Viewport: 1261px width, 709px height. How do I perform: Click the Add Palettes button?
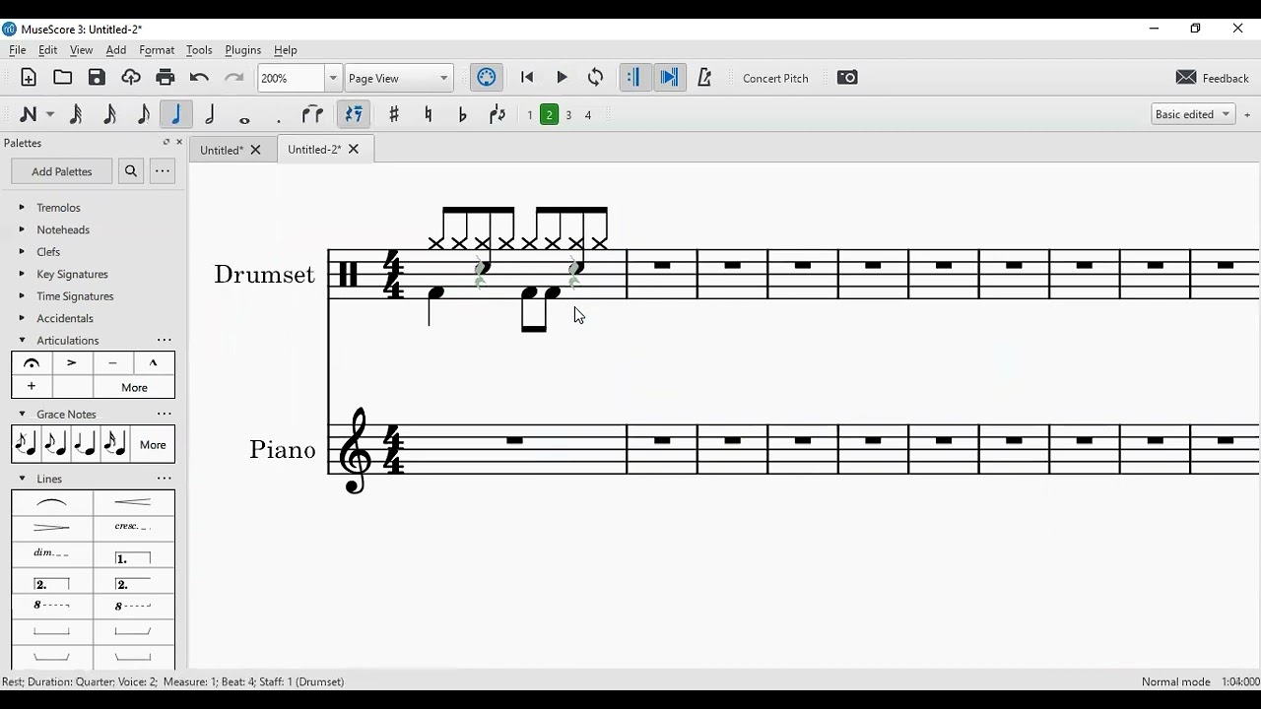pos(62,171)
